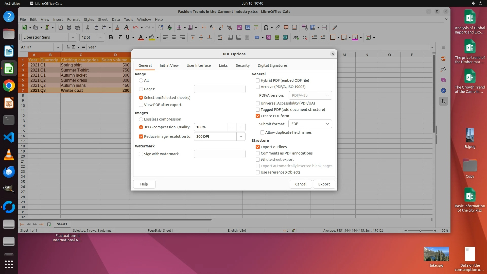Screen dimensions: 487x274
Task: Open the sidebar Functions panel icon
Action: pos(443,101)
